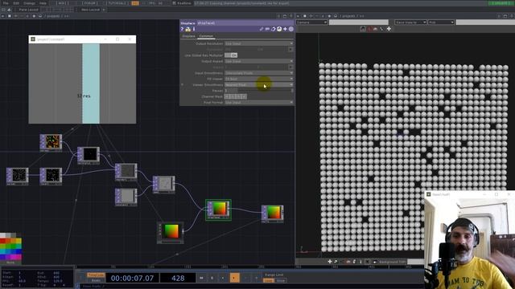The image size is (515, 289).
Task: Toggle the last Channel Mask button
Action: coord(243,96)
